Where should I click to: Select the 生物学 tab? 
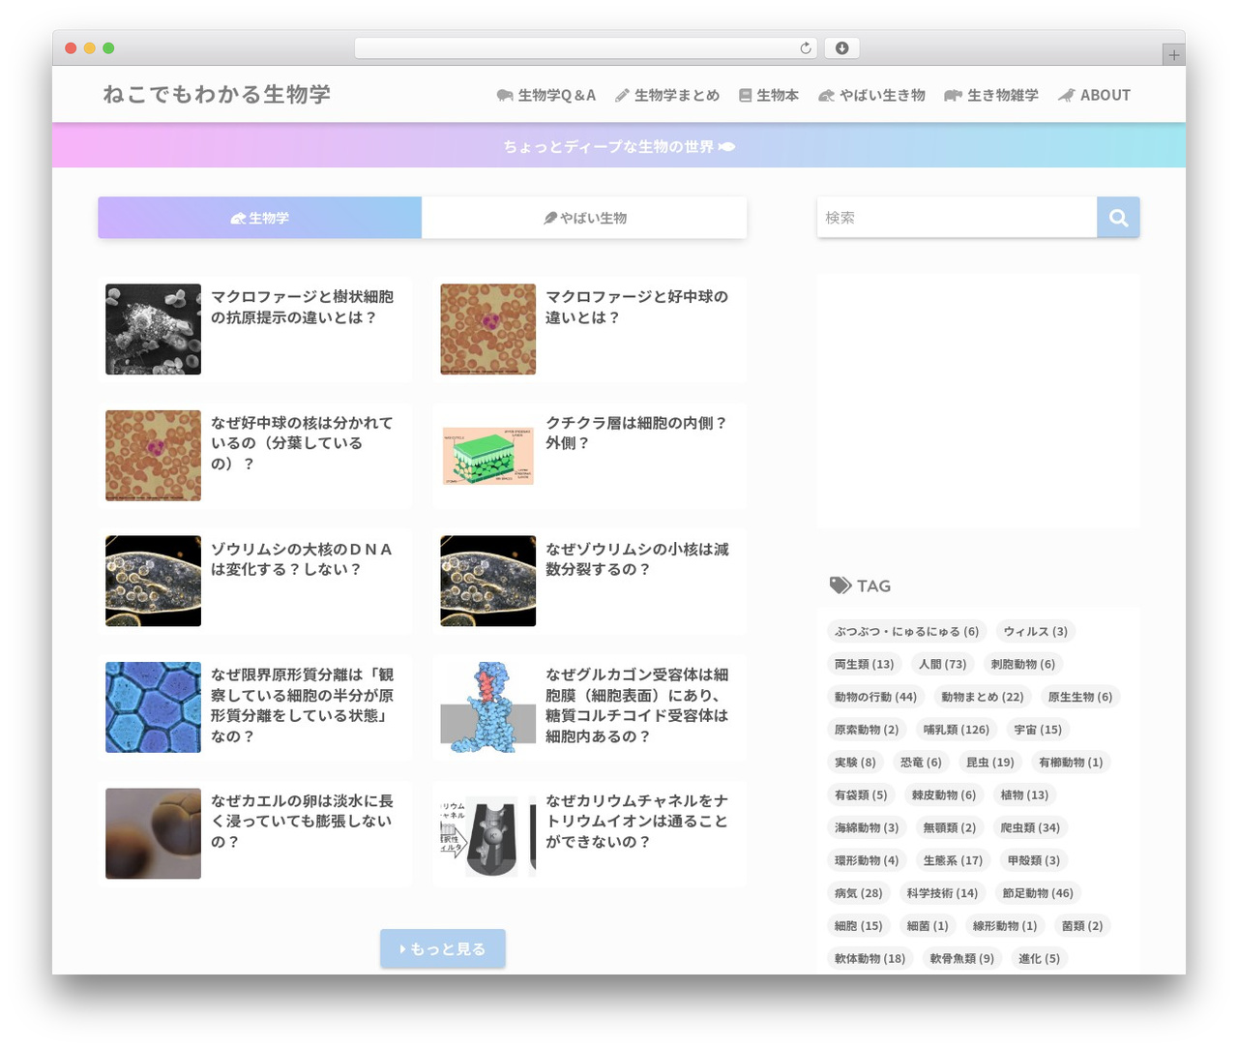point(259,218)
